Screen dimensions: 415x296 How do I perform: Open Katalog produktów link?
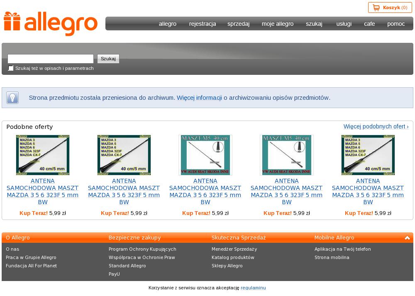[233, 257]
